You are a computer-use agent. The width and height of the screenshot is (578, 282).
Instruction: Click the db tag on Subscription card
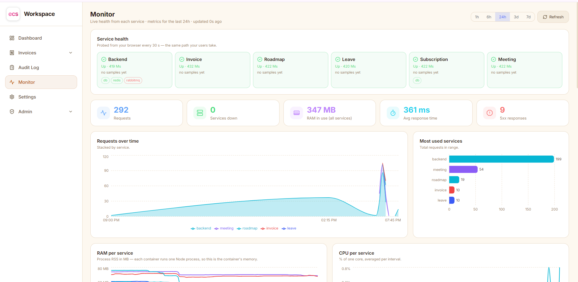(x=417, y=80)
